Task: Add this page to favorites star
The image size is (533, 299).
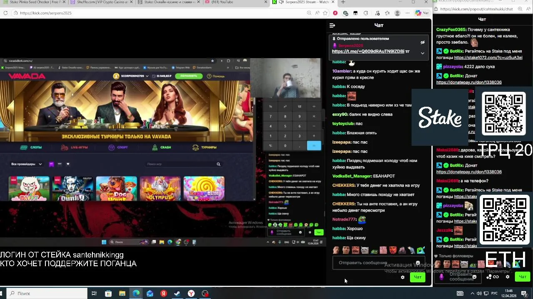Action: pos(325,13)
